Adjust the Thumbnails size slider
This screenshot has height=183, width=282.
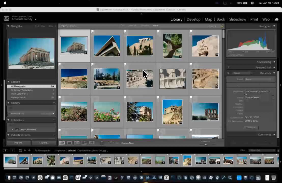(206, 145)
